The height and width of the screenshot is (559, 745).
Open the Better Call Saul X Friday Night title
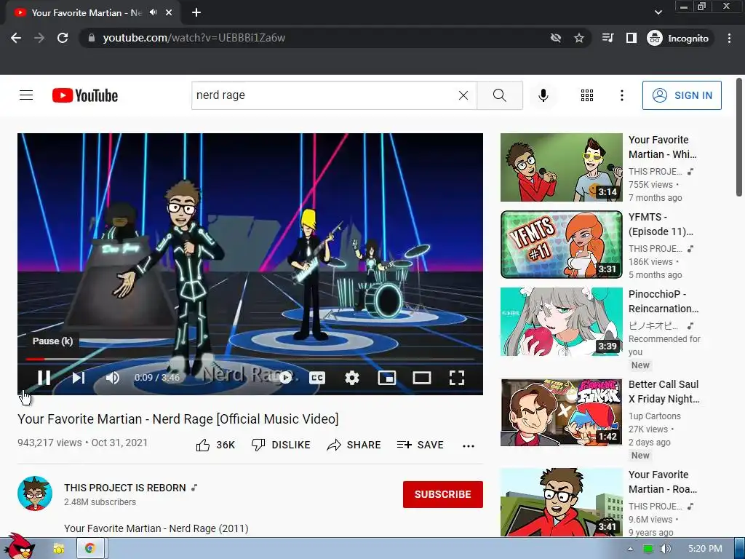(x=664, y=392)
